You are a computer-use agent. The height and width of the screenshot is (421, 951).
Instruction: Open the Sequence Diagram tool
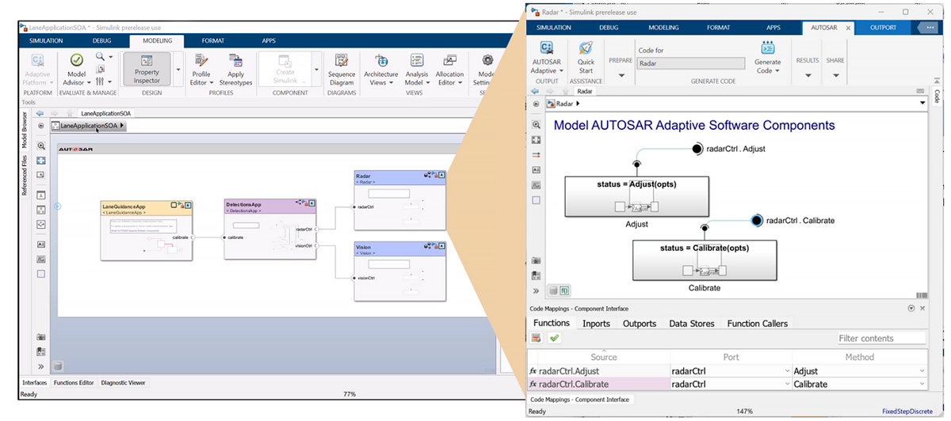pyautogui.click(x=342, y=66)
